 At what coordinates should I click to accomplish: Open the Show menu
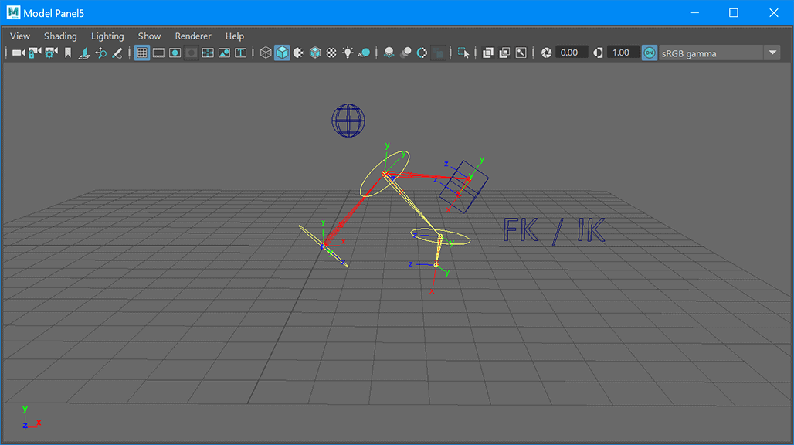click(x=149, y=36)
